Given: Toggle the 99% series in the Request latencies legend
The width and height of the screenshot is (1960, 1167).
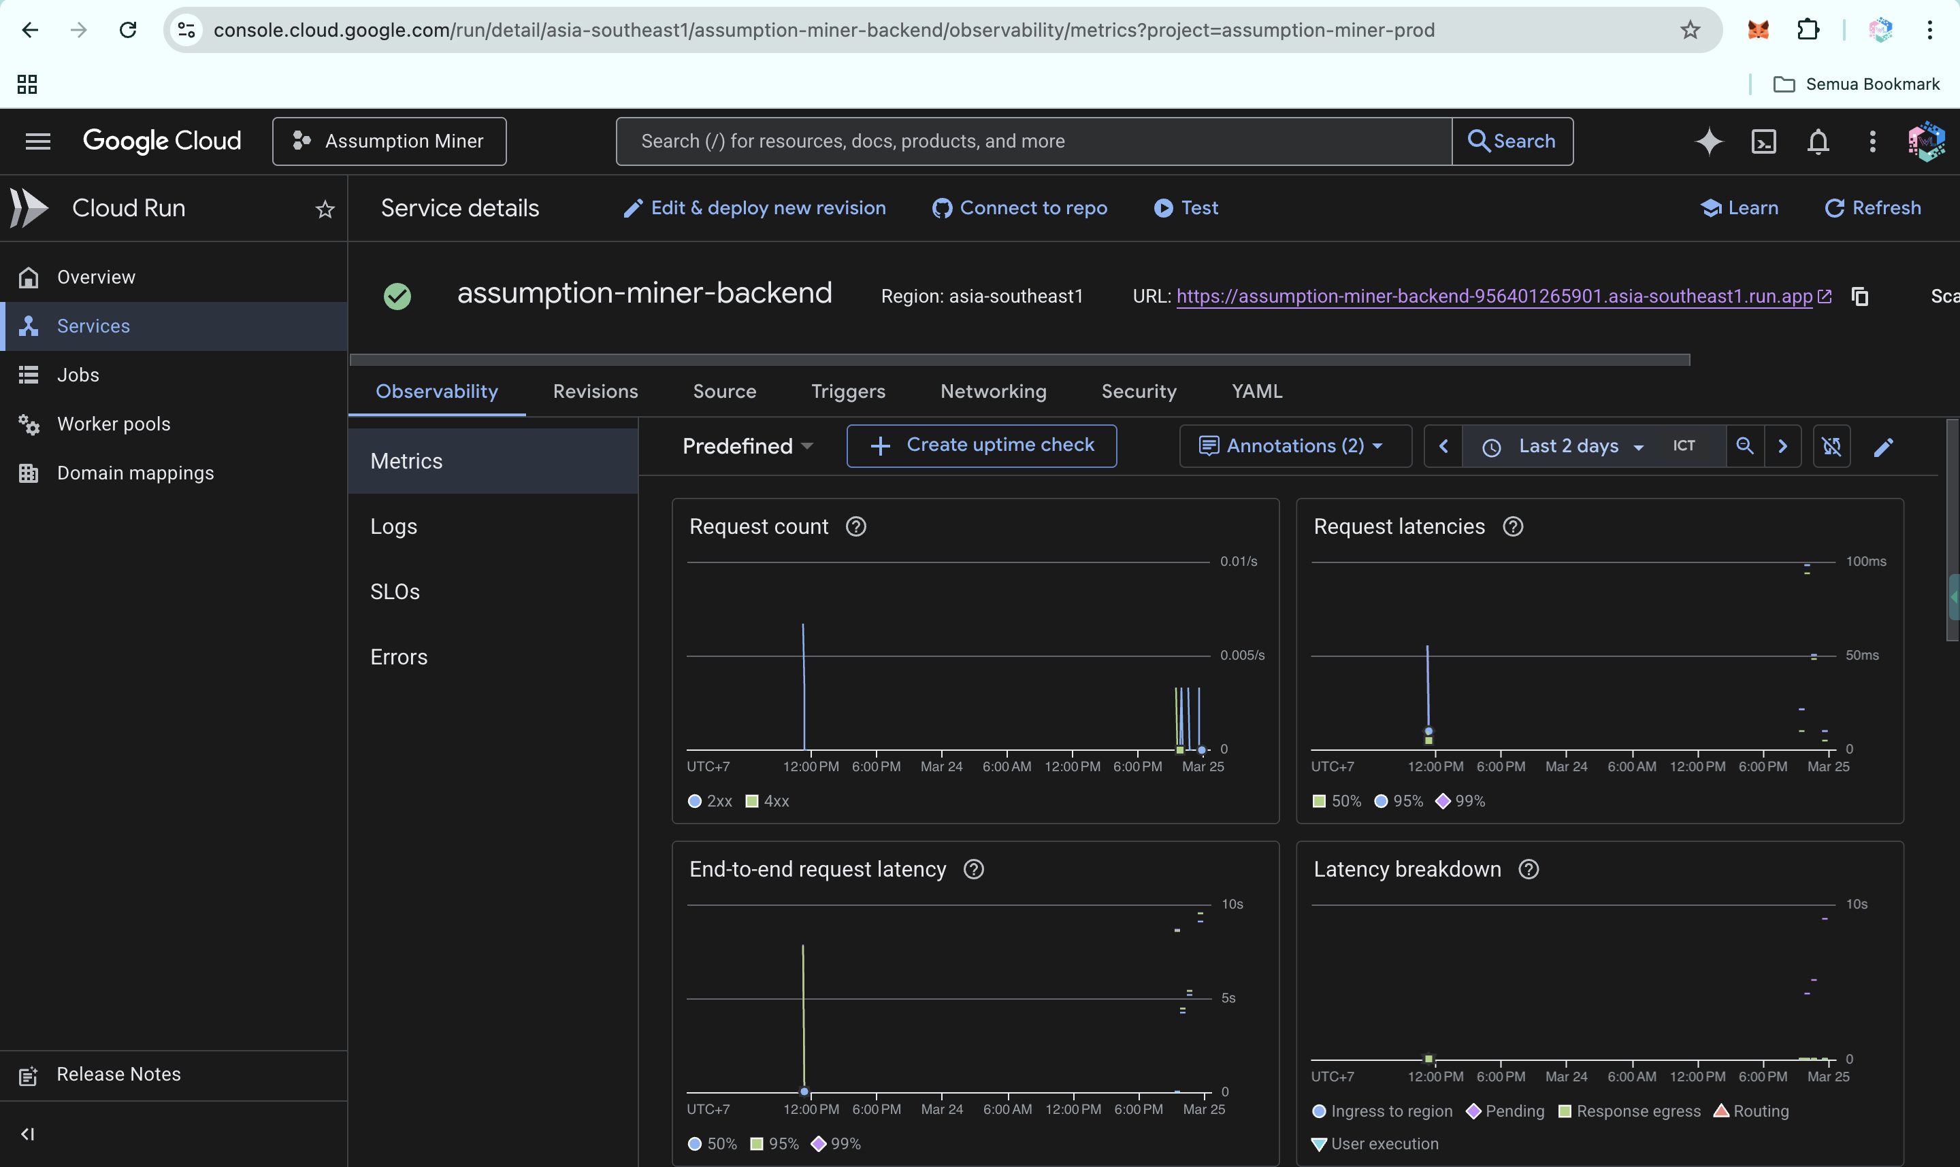Looking at the screenshot, I should 1460,801.
